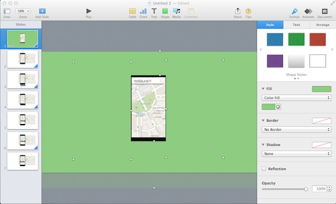
Task: Go to previous shape styles page
Action: click(260, 49)
